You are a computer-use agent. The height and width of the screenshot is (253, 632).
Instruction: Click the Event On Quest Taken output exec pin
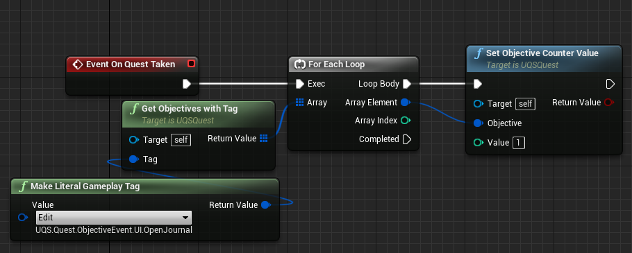186,84
